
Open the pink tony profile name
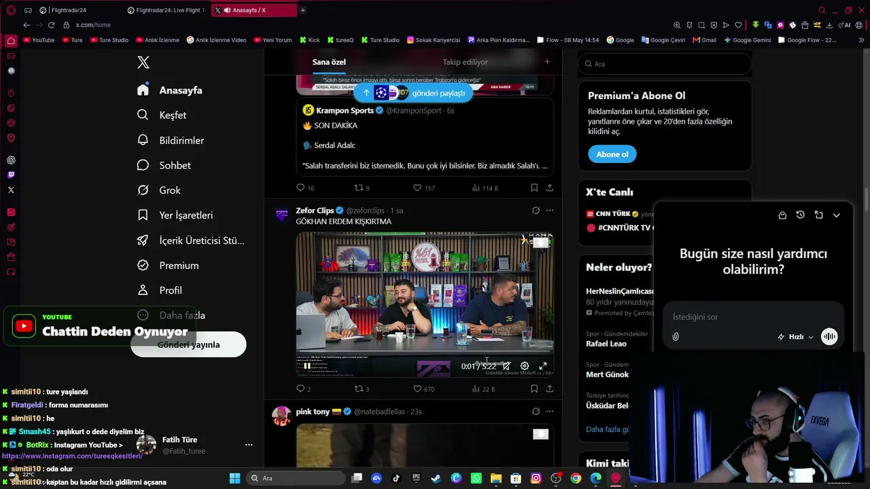(313, 412)
